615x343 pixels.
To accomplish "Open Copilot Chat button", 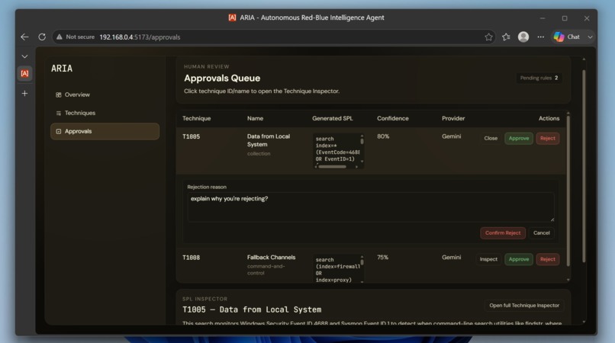I will [x=567, y=37].
